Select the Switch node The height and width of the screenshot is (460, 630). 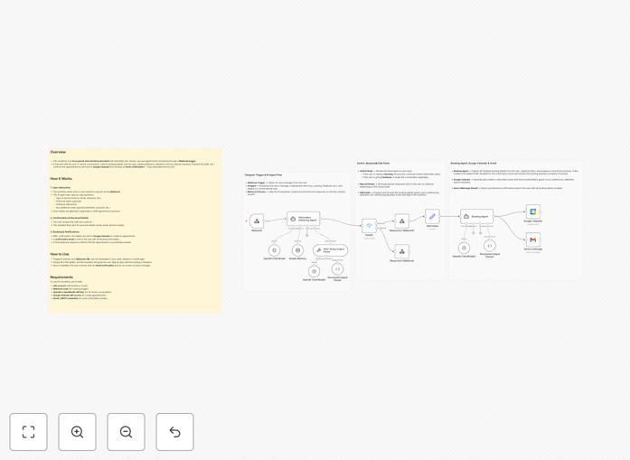(369, 226)
